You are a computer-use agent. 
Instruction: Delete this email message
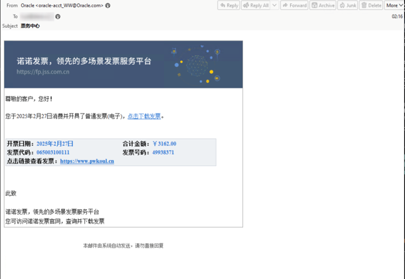click(x=371, y=5)
